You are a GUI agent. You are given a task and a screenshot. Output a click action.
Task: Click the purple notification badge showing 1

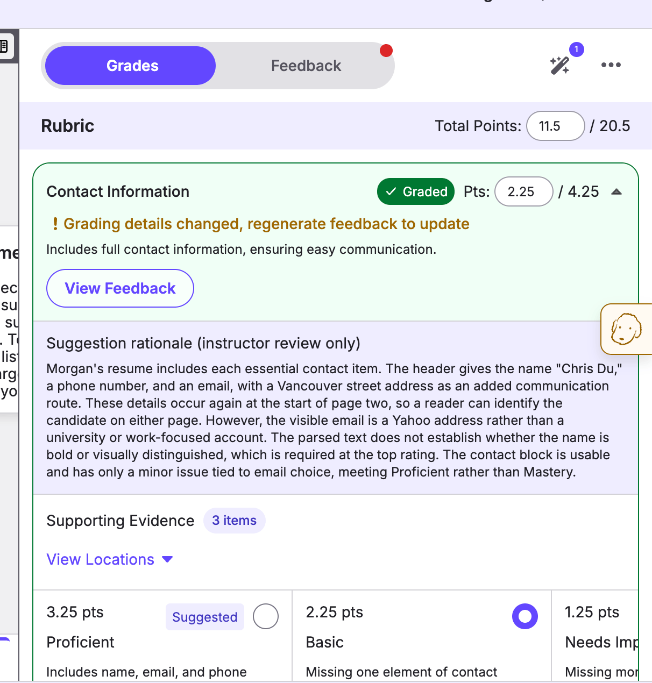[x=577, y=49]
